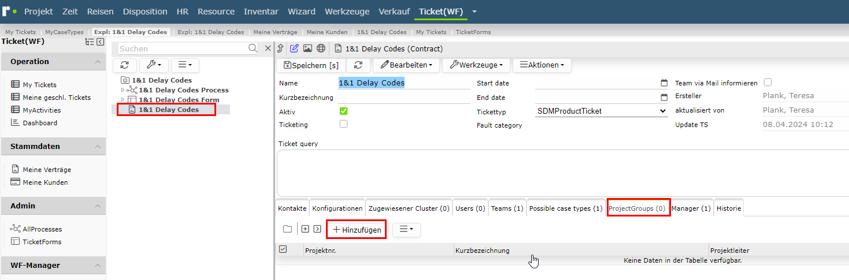
Task: Enable the Ticketing checkbox
Action: point(343,124)
